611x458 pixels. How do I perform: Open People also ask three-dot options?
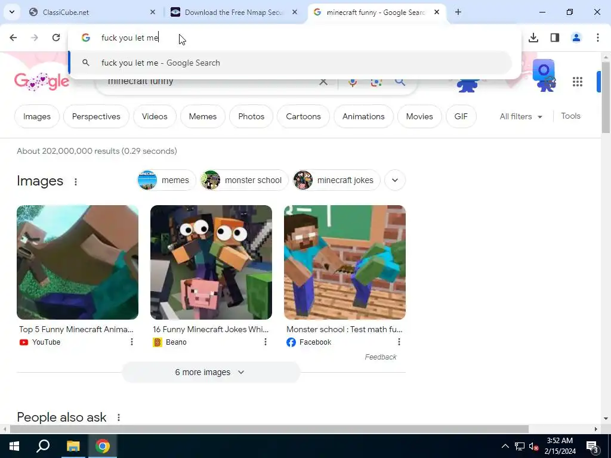coord(119,418)
